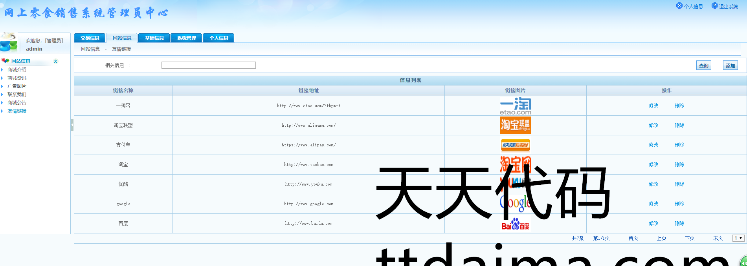
Task: Click the 一淘网 etao.com logo image
Action: click(515, 106)
